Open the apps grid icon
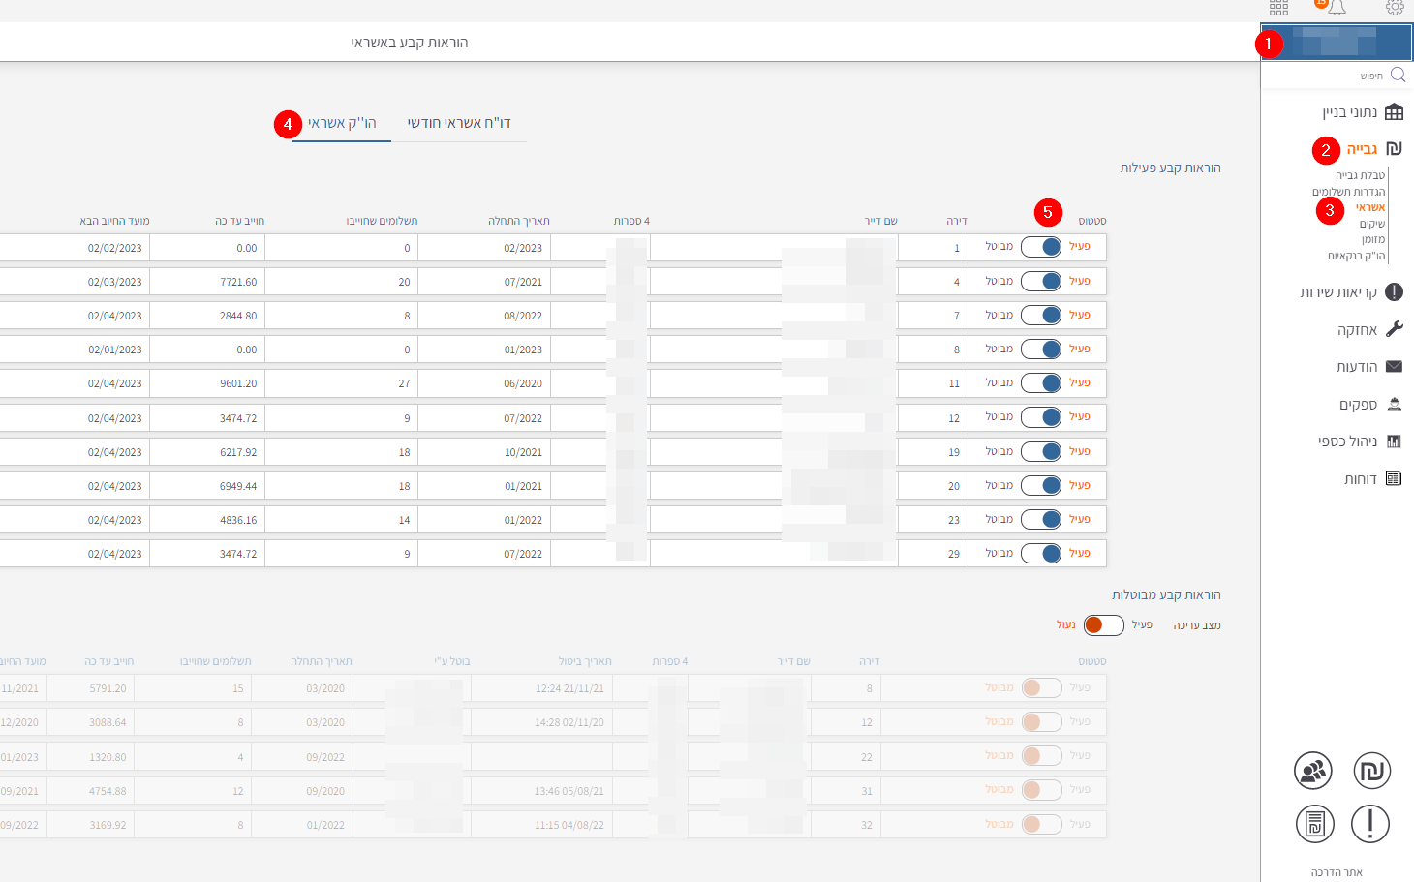This screenshot has width=1414, height=882. click(x=1278, y=8)
